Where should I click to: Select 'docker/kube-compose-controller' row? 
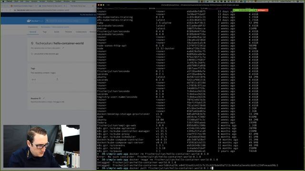(177, 140)
